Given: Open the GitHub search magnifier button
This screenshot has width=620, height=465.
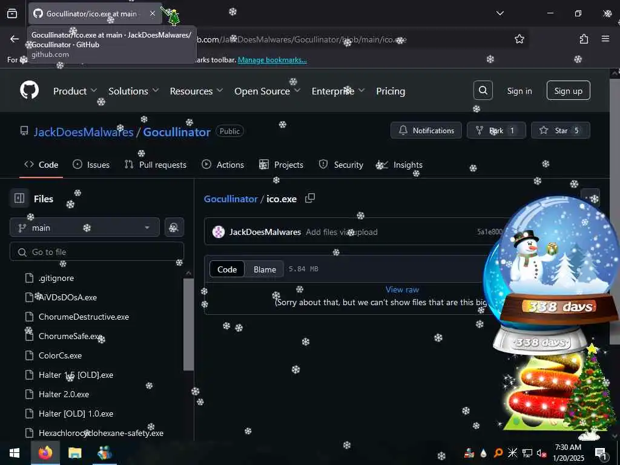Looking at the screenshot, I should click(483, 91).
